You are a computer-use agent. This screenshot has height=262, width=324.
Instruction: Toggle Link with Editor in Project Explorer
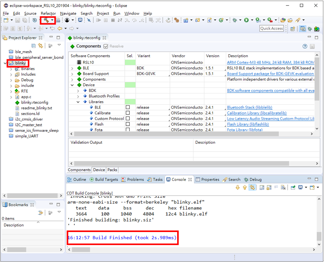click(x=41, y=46)
